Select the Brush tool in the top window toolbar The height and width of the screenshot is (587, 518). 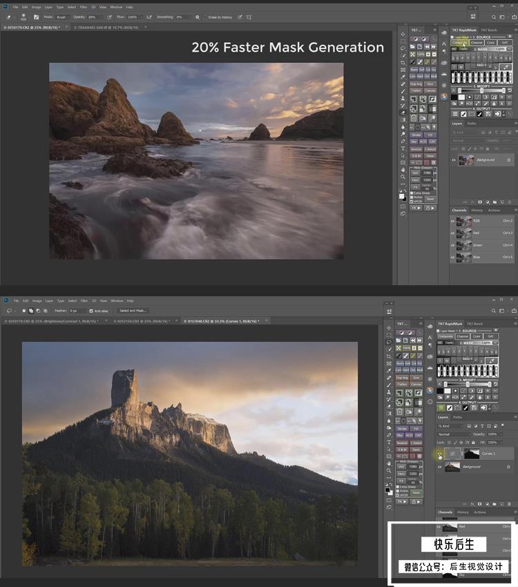(x=403, y=91)
